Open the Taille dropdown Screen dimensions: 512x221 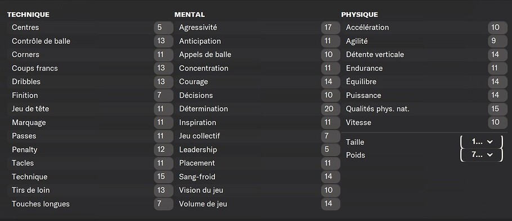point(482,142)
